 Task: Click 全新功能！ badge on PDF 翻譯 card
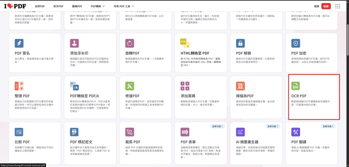tap(328, 126)
